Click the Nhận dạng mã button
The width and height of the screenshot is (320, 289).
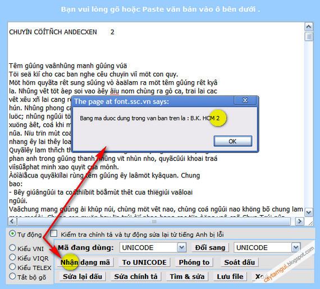click(85, 262)
